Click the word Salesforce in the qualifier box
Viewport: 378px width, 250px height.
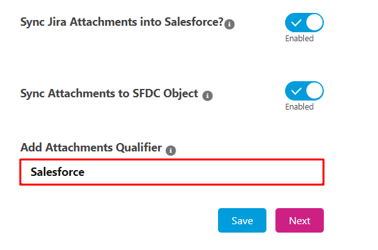57,172
